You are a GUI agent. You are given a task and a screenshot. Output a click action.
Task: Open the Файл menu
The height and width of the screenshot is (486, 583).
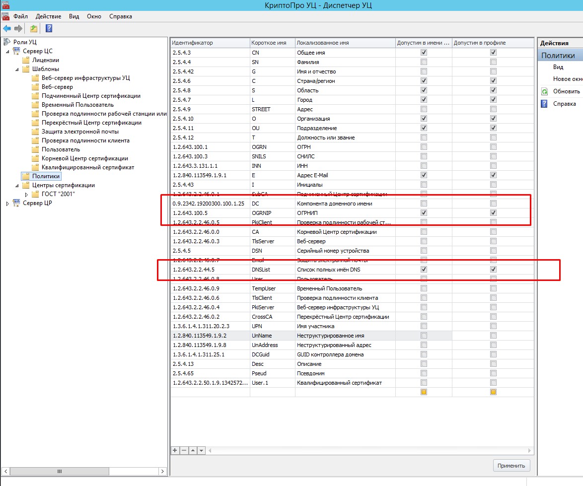pos(20,16)
